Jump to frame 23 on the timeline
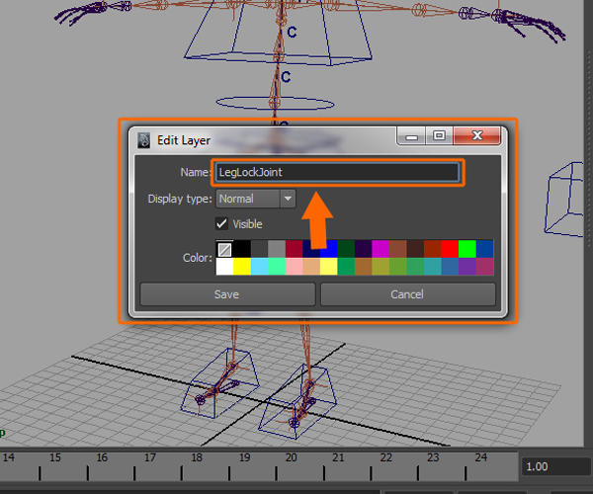 pos(433,457)
